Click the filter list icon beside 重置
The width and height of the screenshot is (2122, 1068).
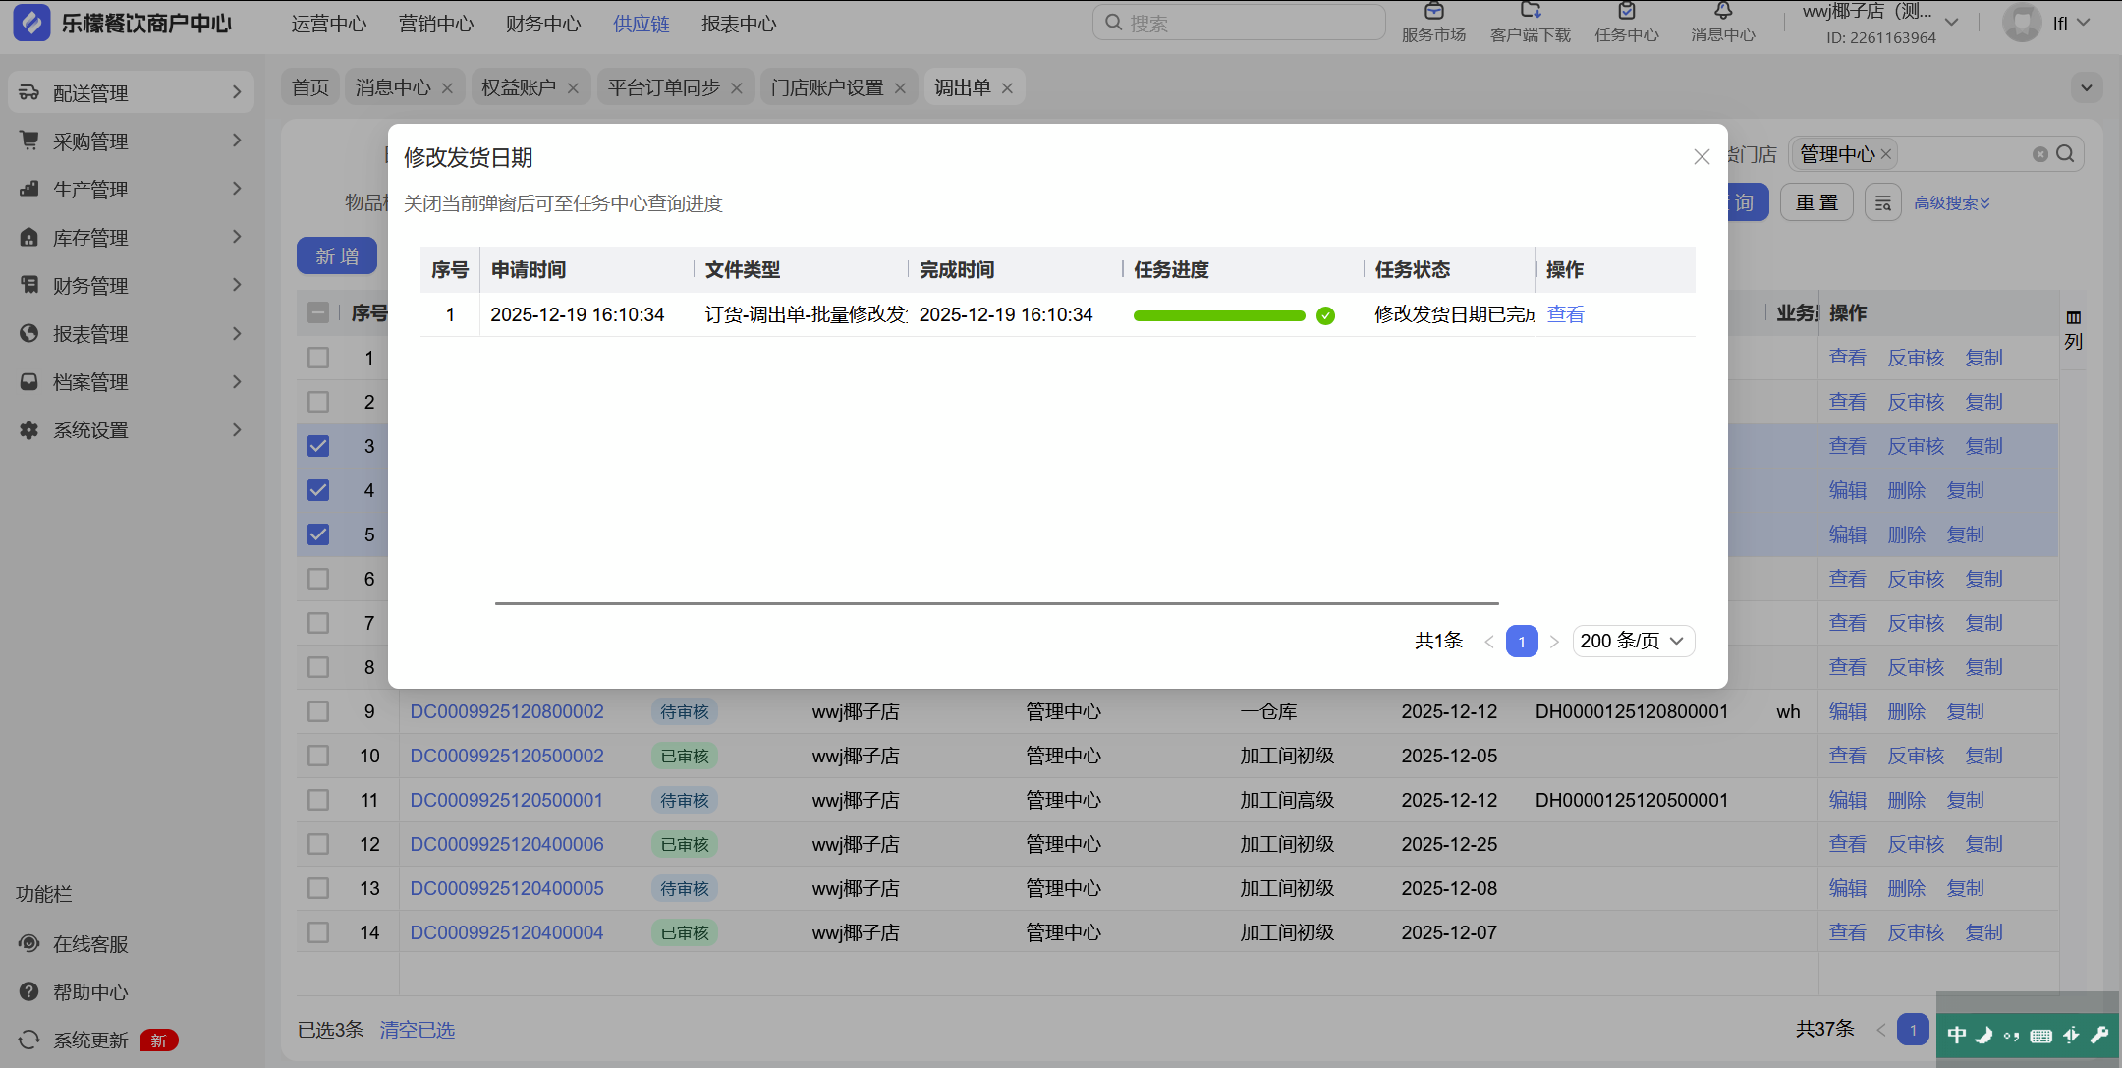click(x=1882, y=203)
